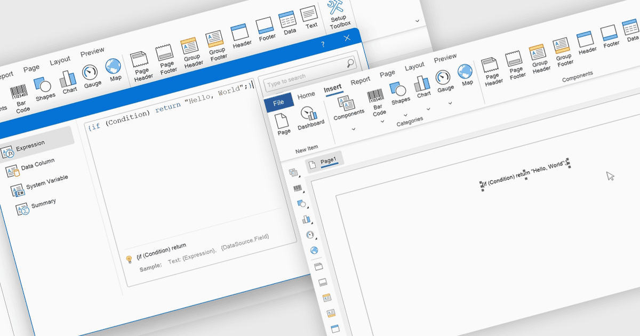Select Expression in the dialog's left list

[x=36, y=145]
